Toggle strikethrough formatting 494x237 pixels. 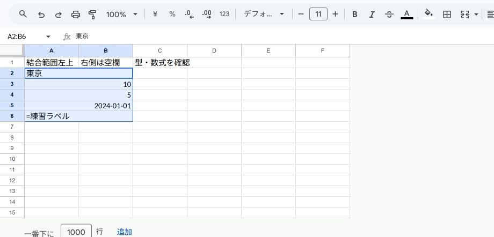coord(389,14)
